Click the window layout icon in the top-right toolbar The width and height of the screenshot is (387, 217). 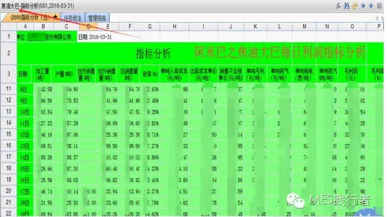(379, 5)
